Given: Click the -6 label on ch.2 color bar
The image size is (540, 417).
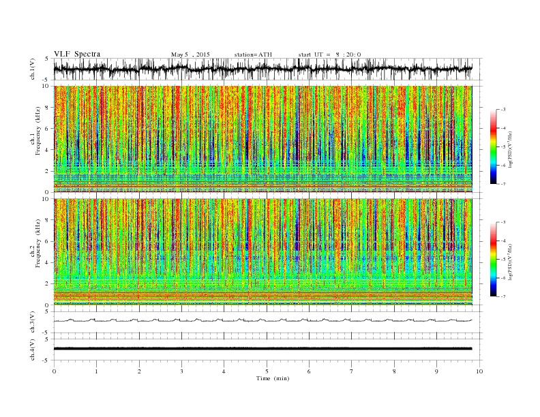Looking at the screenshot, I should pos(503,278).
